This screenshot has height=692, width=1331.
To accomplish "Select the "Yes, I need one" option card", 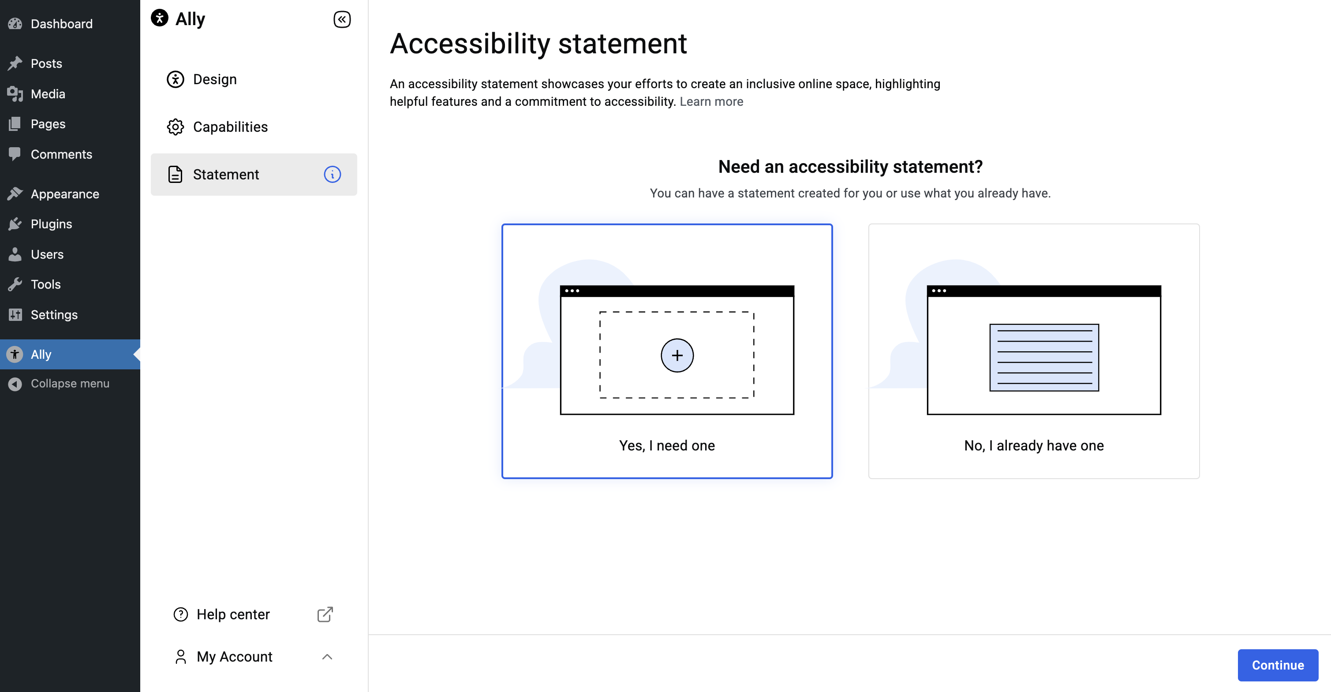I will [667, 351].
